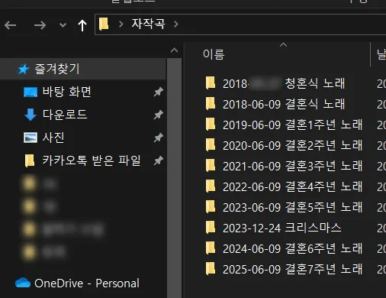Click the picture icon beside 사진
Image resolution: width=386 pixels, height=298 pixels.
[31, 138]
